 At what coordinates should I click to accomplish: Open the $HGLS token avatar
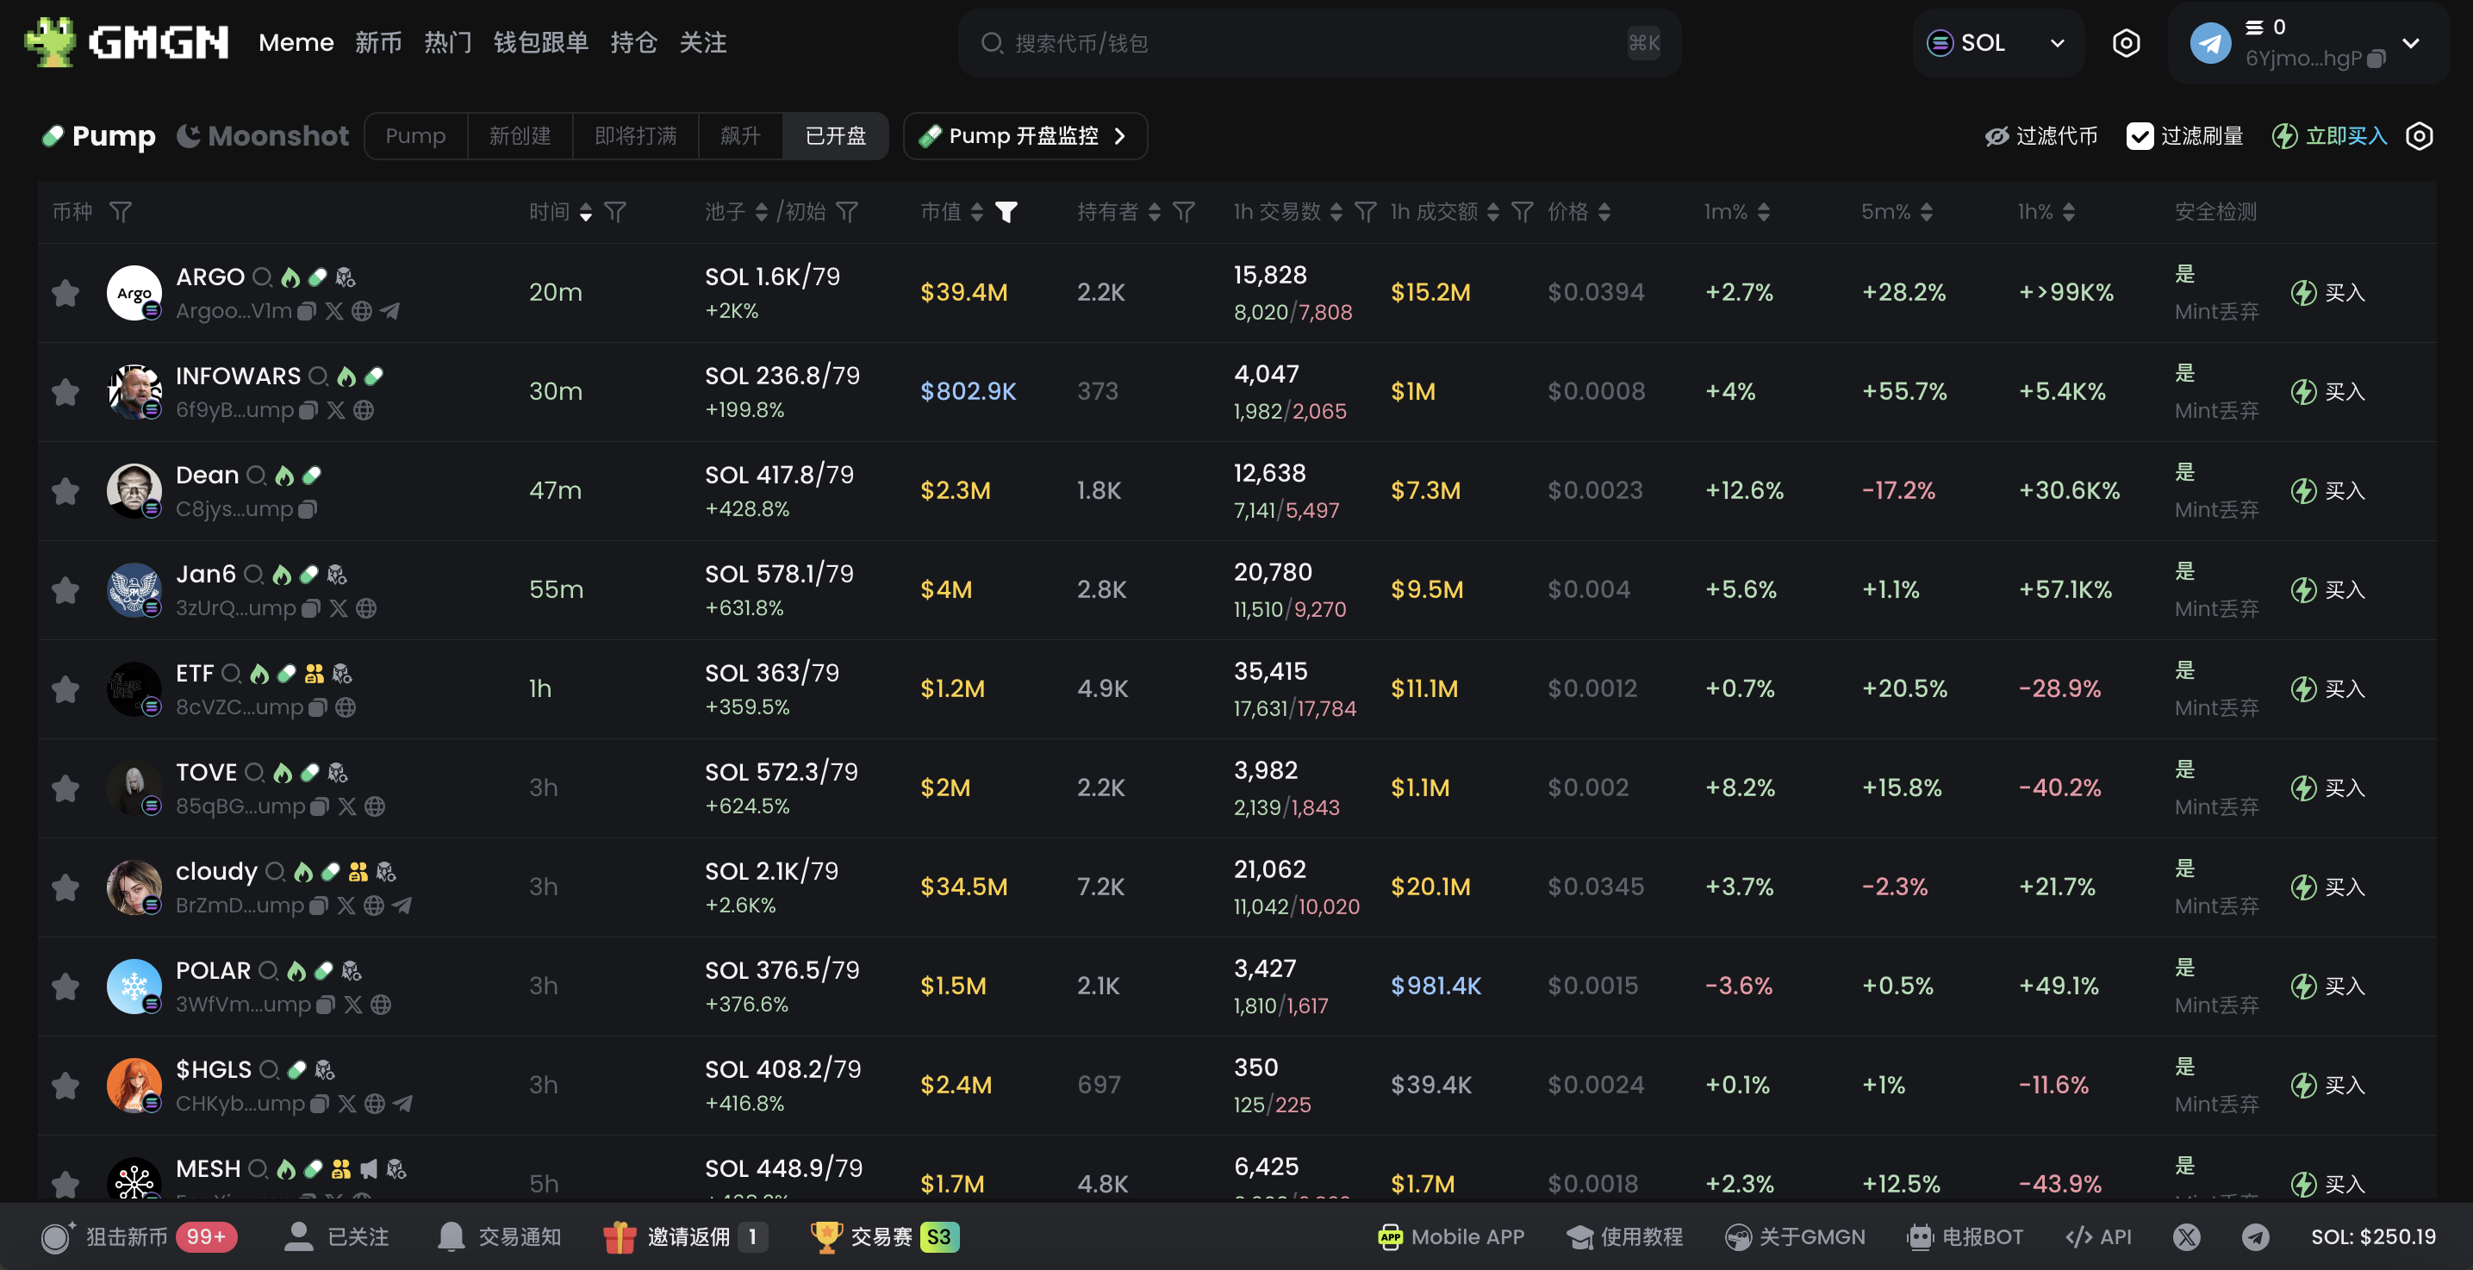point(134,1085)
